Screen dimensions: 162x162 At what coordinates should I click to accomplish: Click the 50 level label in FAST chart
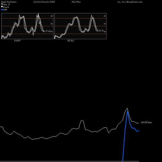(x=52, y=24)
